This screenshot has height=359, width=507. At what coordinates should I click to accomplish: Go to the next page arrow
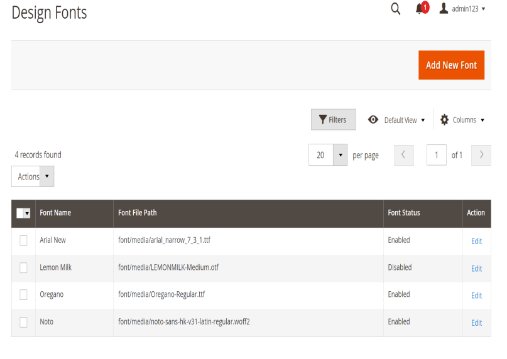[481, 155]
